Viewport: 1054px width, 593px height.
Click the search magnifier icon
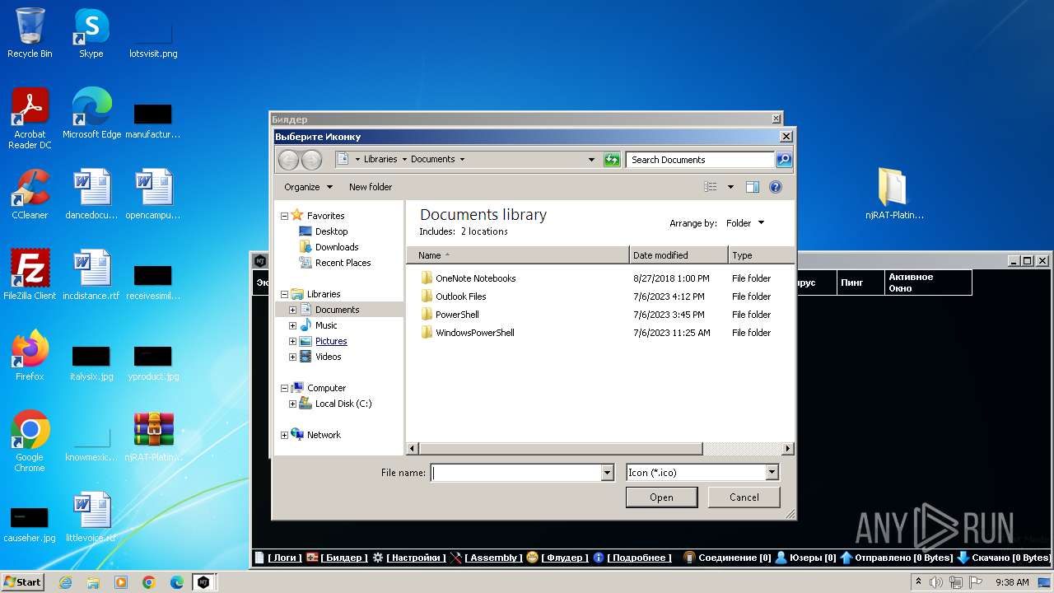coord(784,160)
